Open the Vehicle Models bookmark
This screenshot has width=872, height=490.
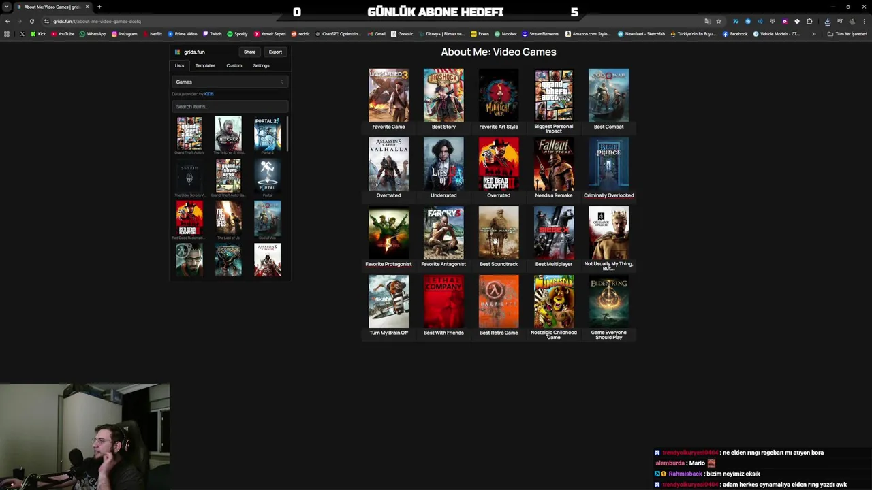[x=777, y=34]
